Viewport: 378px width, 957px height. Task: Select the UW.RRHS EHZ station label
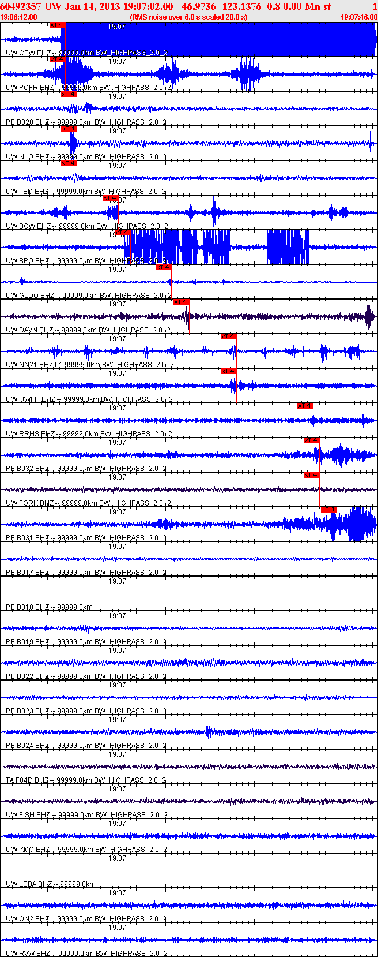coord(31,434)
